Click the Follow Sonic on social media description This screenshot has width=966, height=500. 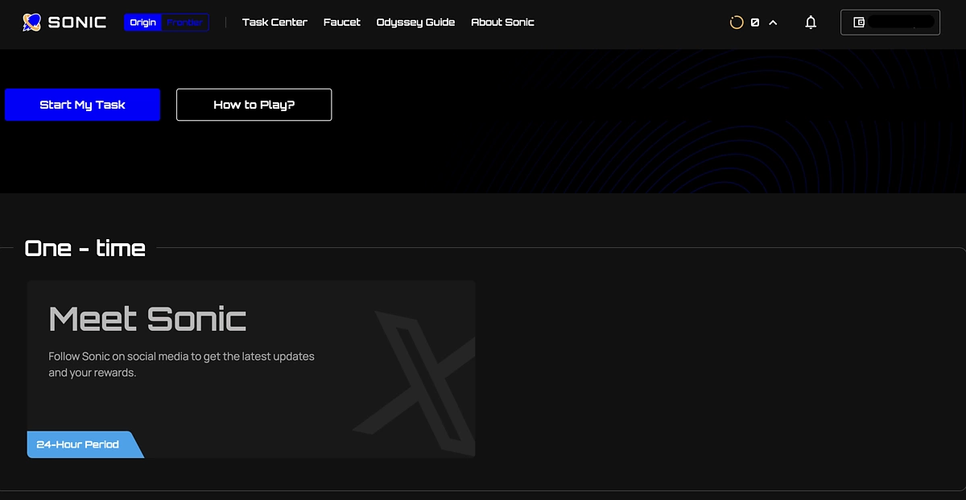tap(181, 364)
